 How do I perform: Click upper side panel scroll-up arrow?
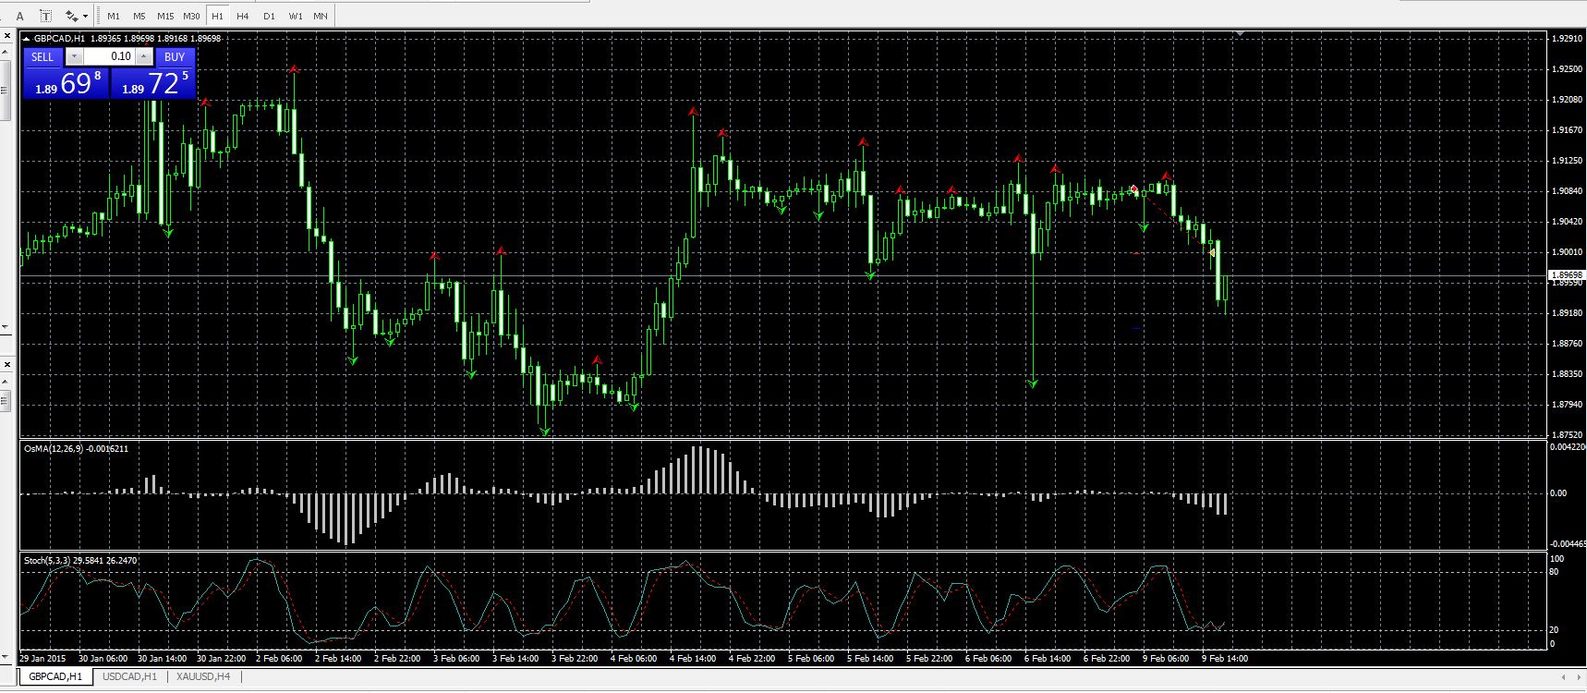pos(6,50)
